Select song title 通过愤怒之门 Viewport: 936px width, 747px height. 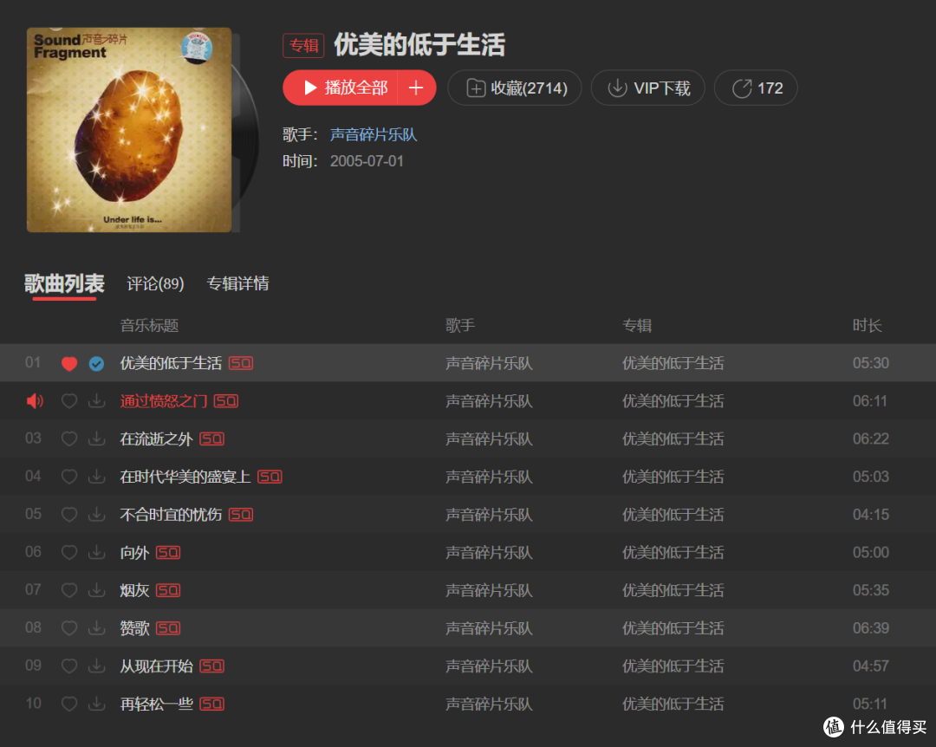tap(164, 401)
